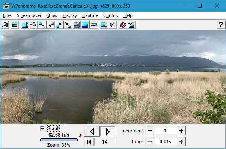Move the picture to the bottom-right corner
This screenshot has height=149, width=226.
[x=68, y=25]
